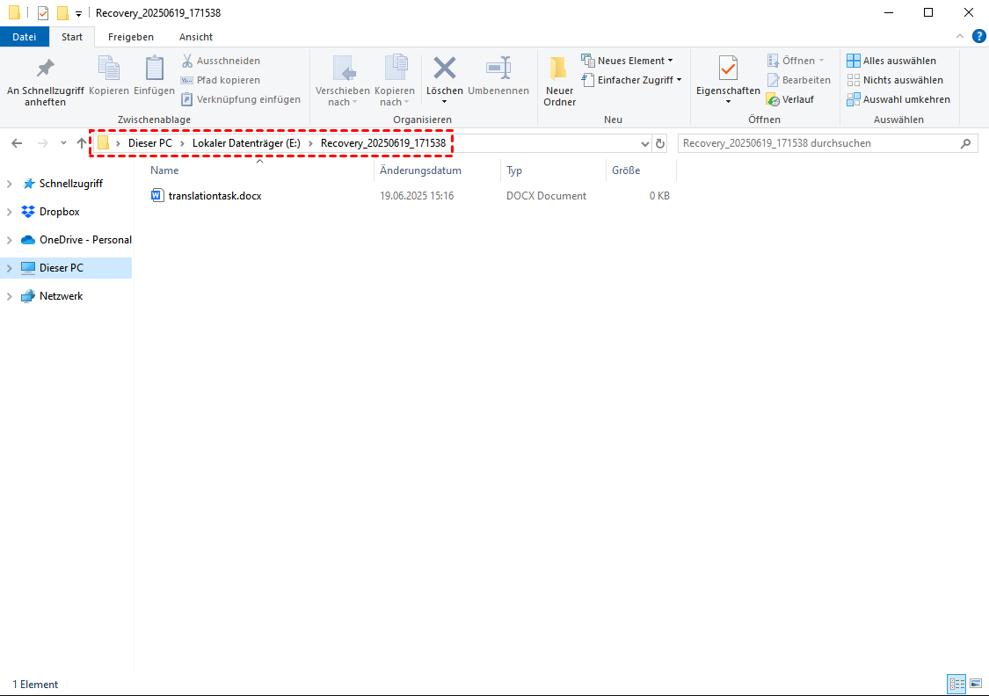The image size is (989, 696).
Task: Open quick access toolbar customize dropdown
Action: [x=78, y=13]
